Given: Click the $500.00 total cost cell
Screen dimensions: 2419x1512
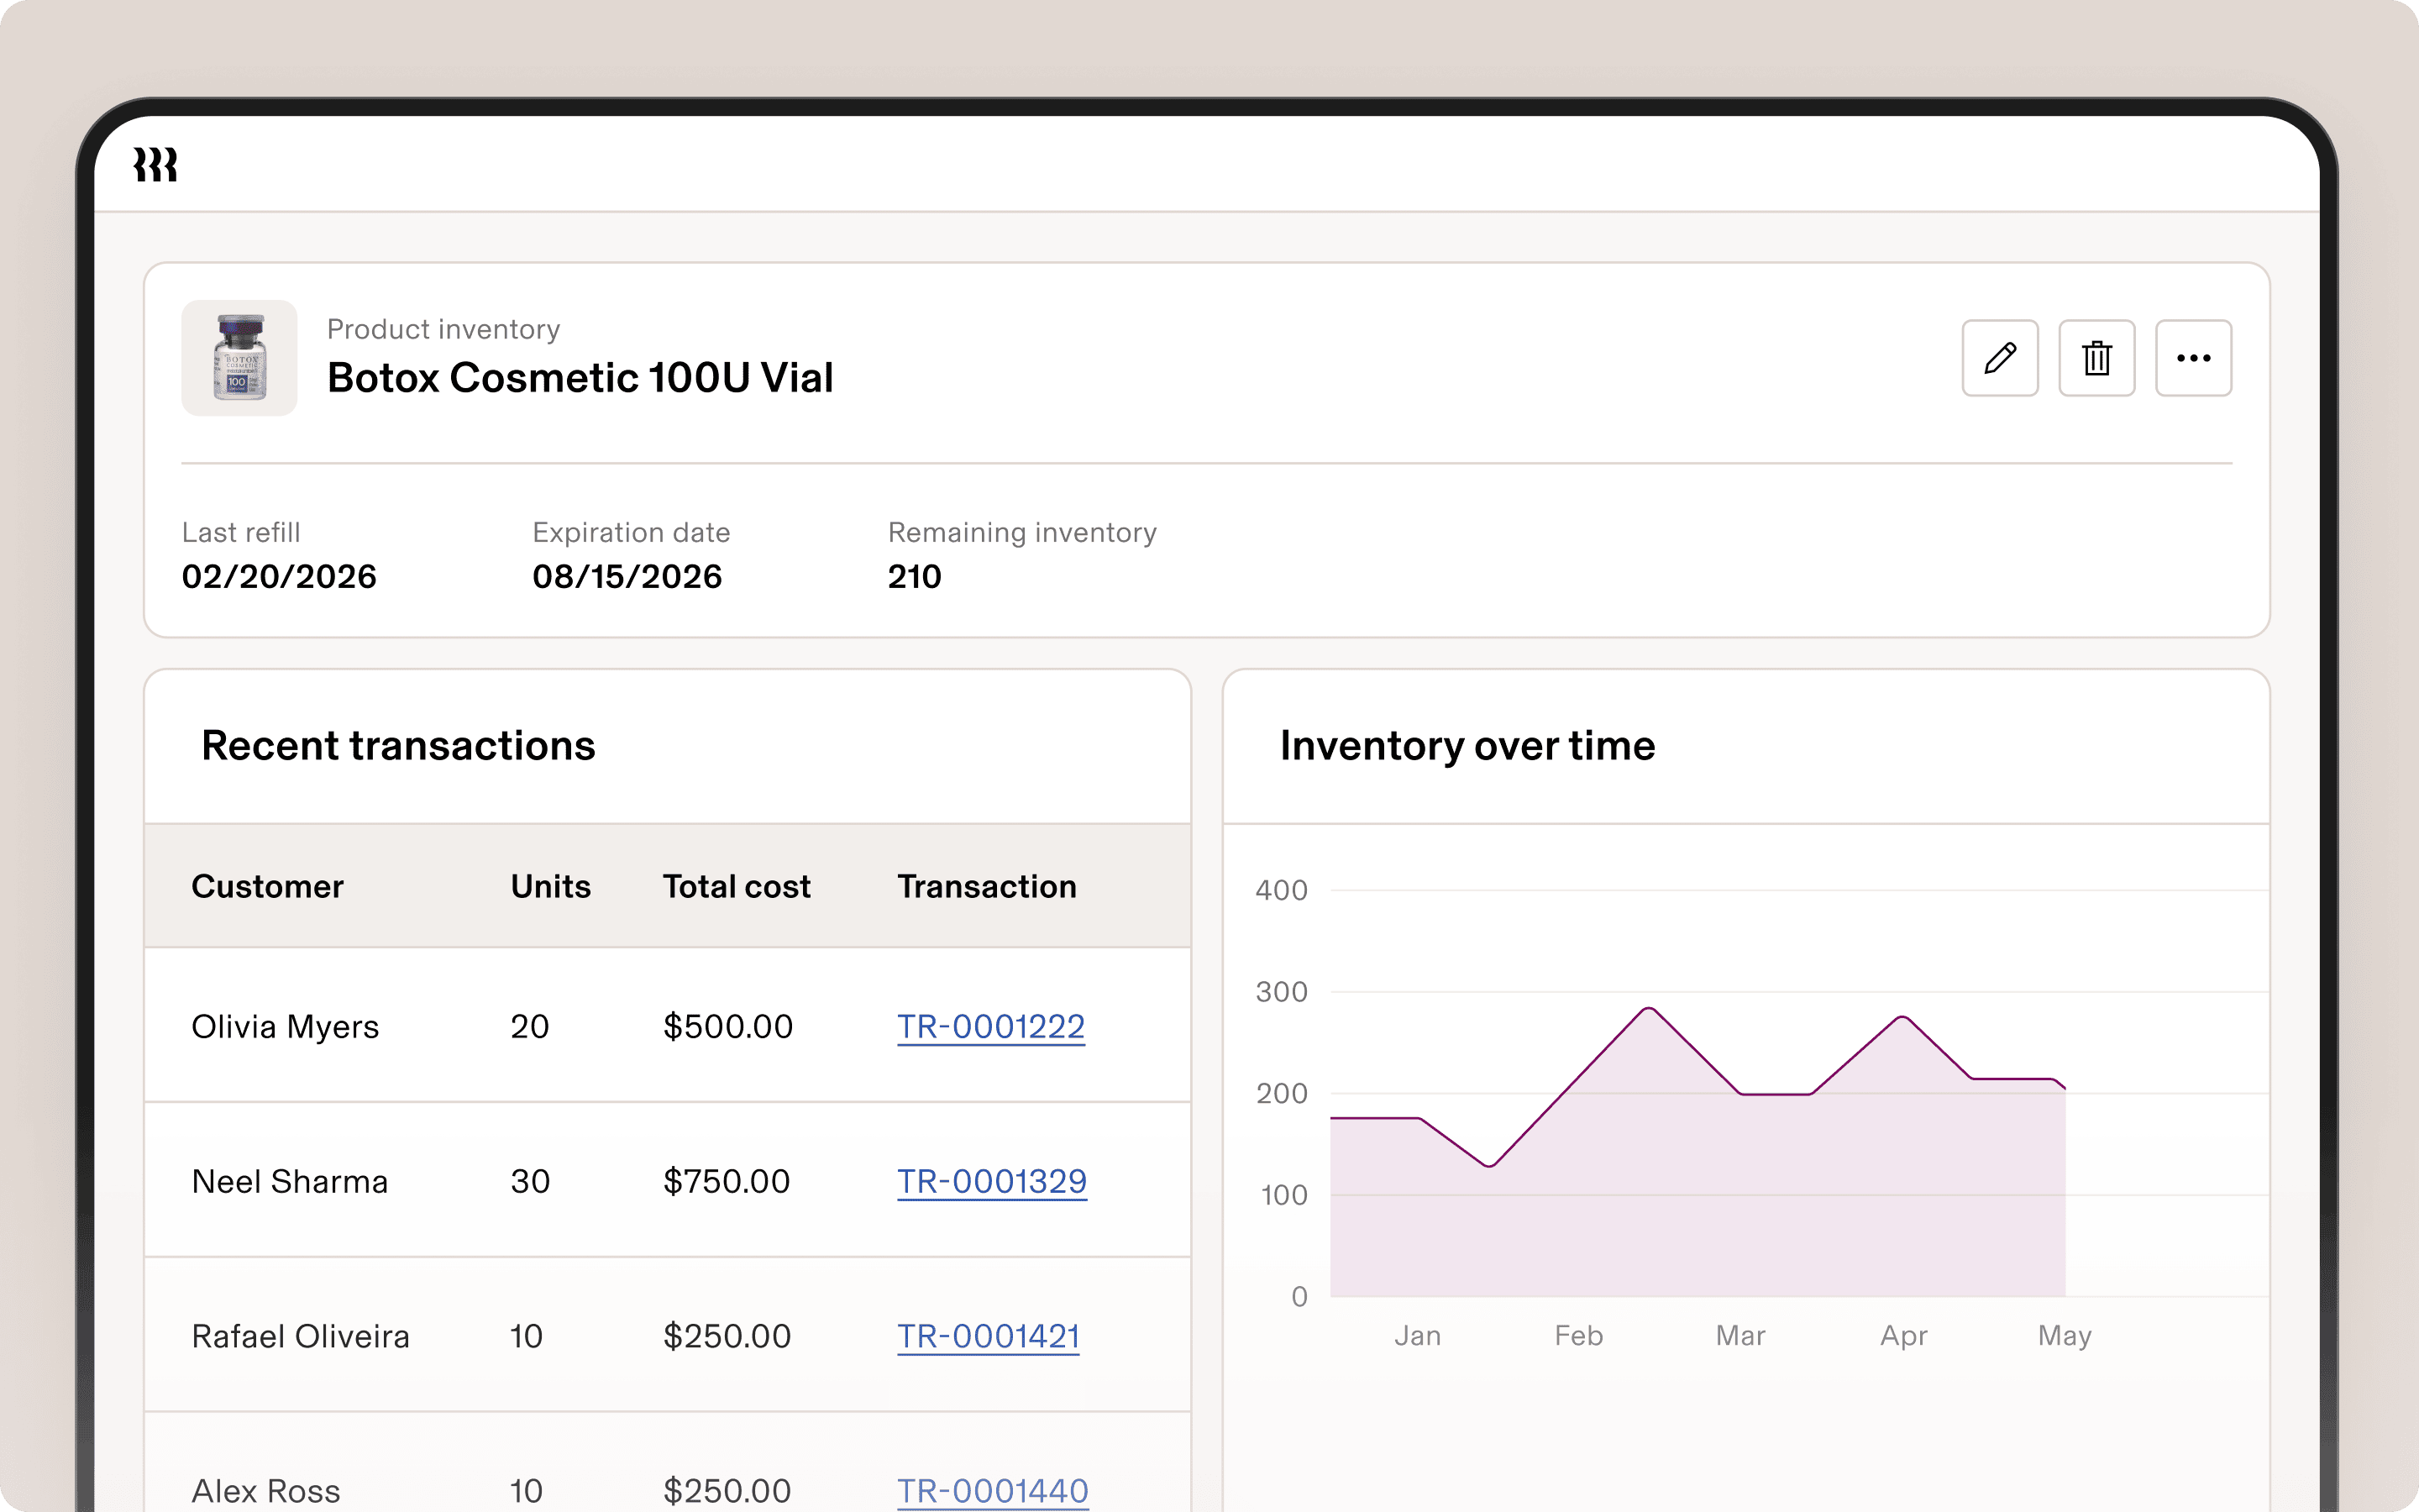Looking at the screenshot, I should click(x=727, y=1027).
